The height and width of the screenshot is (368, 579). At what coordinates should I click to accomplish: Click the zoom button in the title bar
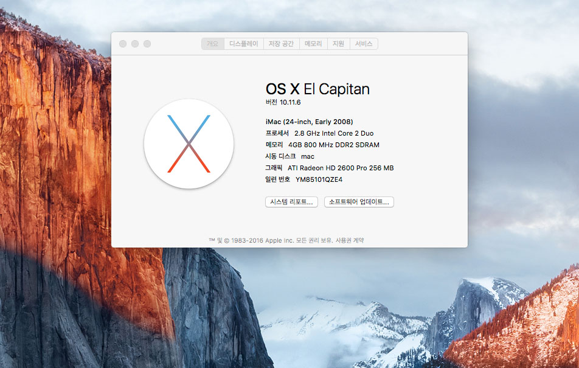147,44
